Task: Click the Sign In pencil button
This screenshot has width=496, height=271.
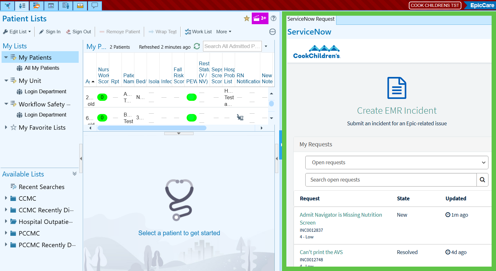Action: tap(50, 32)
